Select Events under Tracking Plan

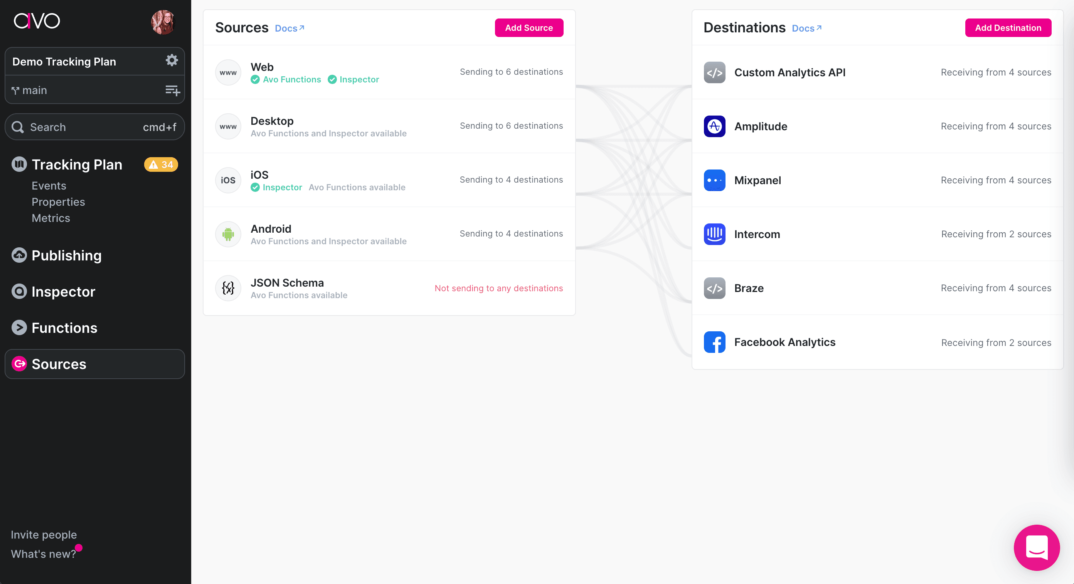(48, 186)
